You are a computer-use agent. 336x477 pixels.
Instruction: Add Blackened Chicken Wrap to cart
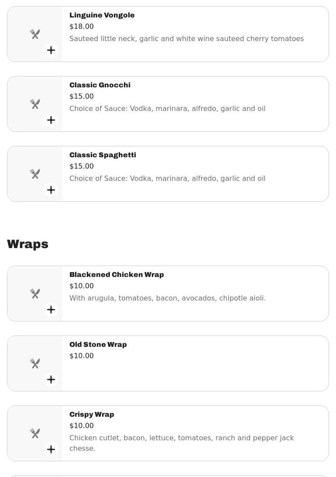pos(51,309)
